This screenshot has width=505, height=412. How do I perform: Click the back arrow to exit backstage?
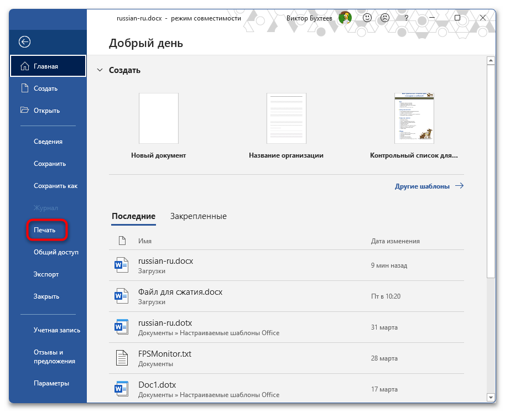point(24,42)
